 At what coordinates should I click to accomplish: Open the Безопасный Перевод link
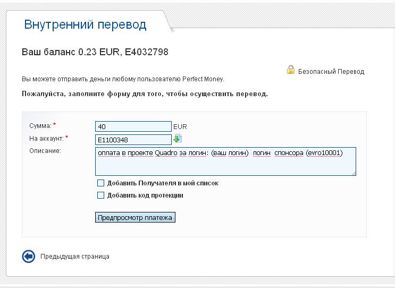pos(331,71)
